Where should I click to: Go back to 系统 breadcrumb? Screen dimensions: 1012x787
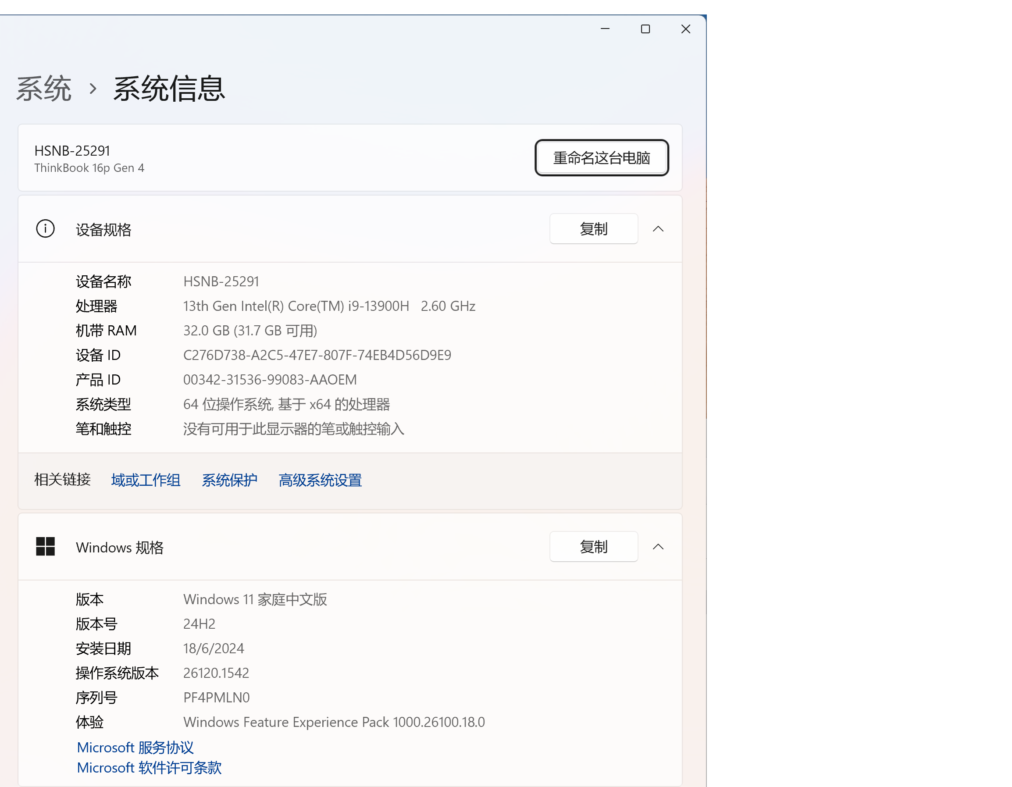pos(44,89)
